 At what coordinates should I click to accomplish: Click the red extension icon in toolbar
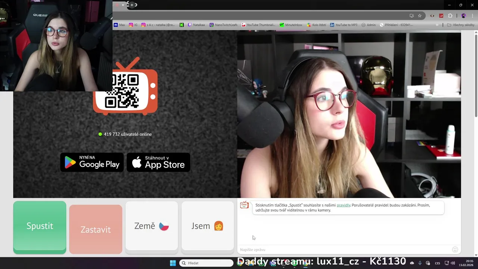pyautogui.click(x=441, y=16)
